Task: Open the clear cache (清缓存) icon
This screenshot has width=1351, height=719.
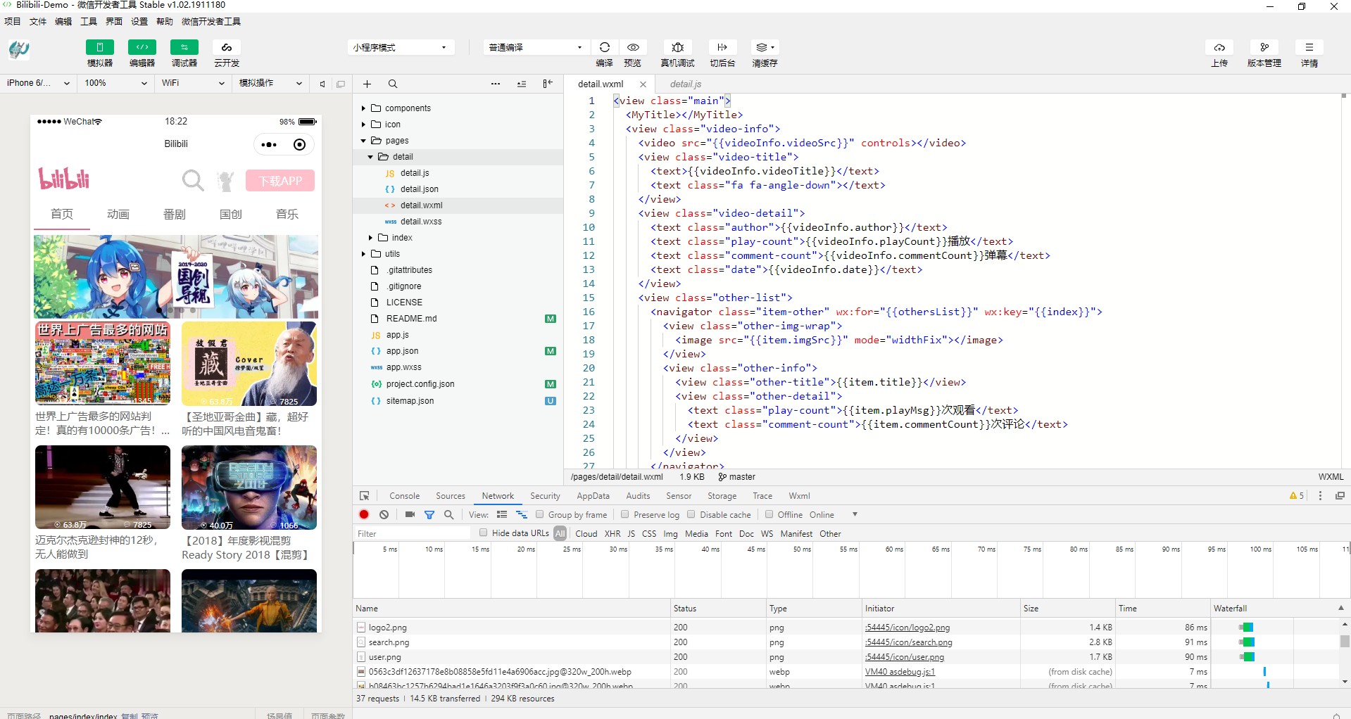Action: pyautogui.click(x=765, y=47)
